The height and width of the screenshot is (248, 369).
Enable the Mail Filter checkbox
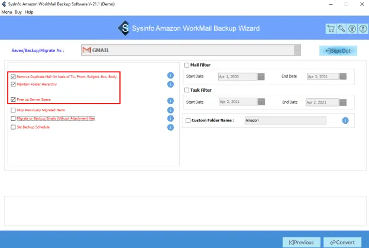[187, 65]
